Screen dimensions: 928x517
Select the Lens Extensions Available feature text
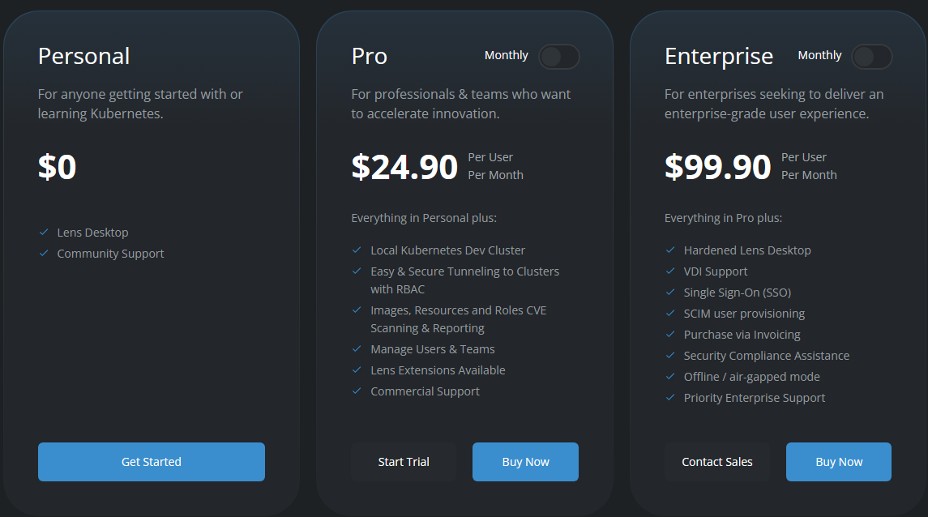tap(438, 370)
